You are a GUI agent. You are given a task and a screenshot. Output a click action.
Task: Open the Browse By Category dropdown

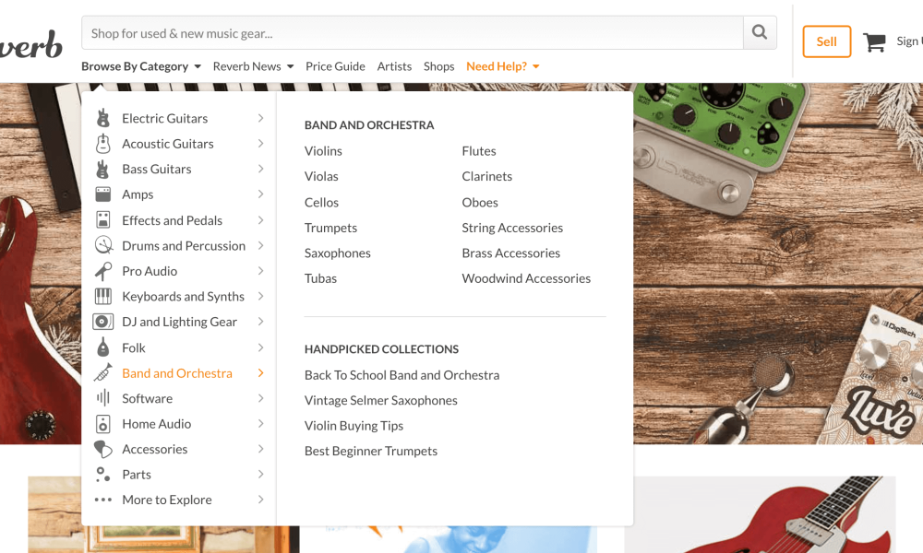coord(141,66)
